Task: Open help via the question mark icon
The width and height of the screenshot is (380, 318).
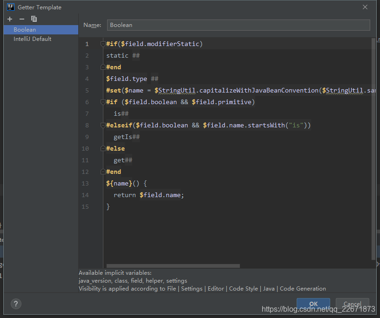Action: click(15, 304)
